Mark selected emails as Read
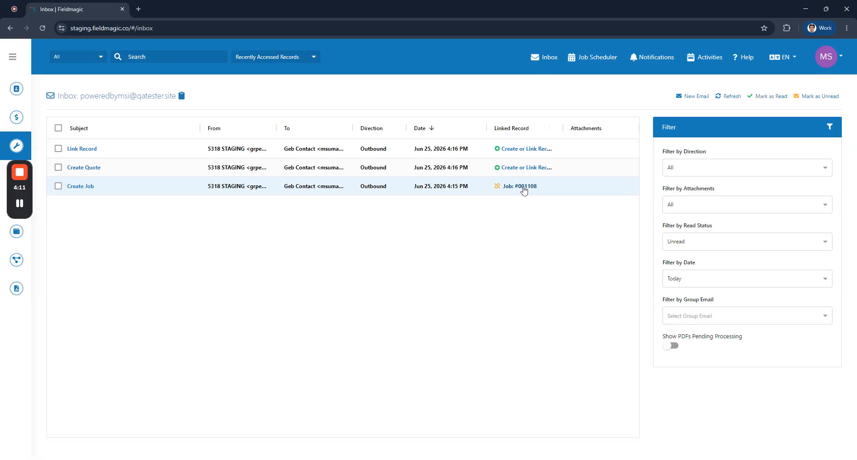The image size is (857, 460). [767, 96]
